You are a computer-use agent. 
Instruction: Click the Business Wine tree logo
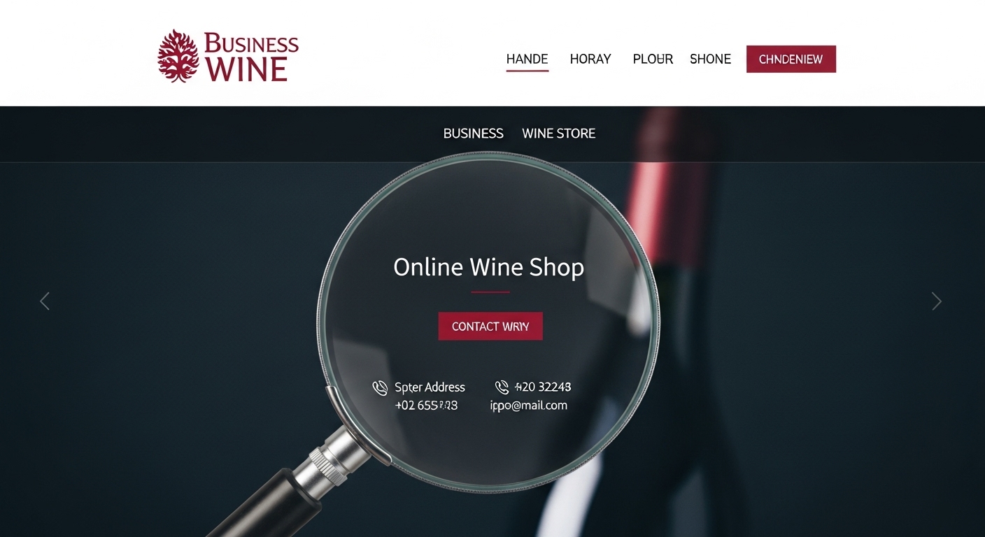coord(178,56)
